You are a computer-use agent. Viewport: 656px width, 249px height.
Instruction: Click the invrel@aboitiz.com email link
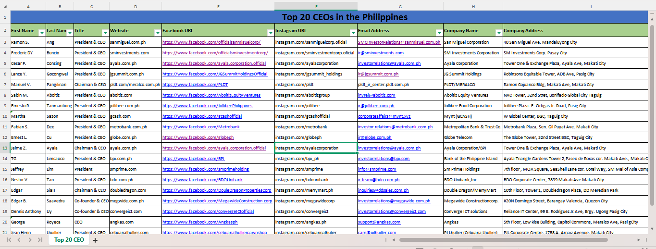click(377, 95)
